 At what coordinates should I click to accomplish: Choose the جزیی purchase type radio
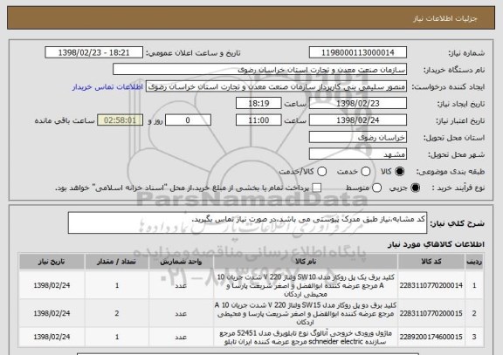(415, 188)
